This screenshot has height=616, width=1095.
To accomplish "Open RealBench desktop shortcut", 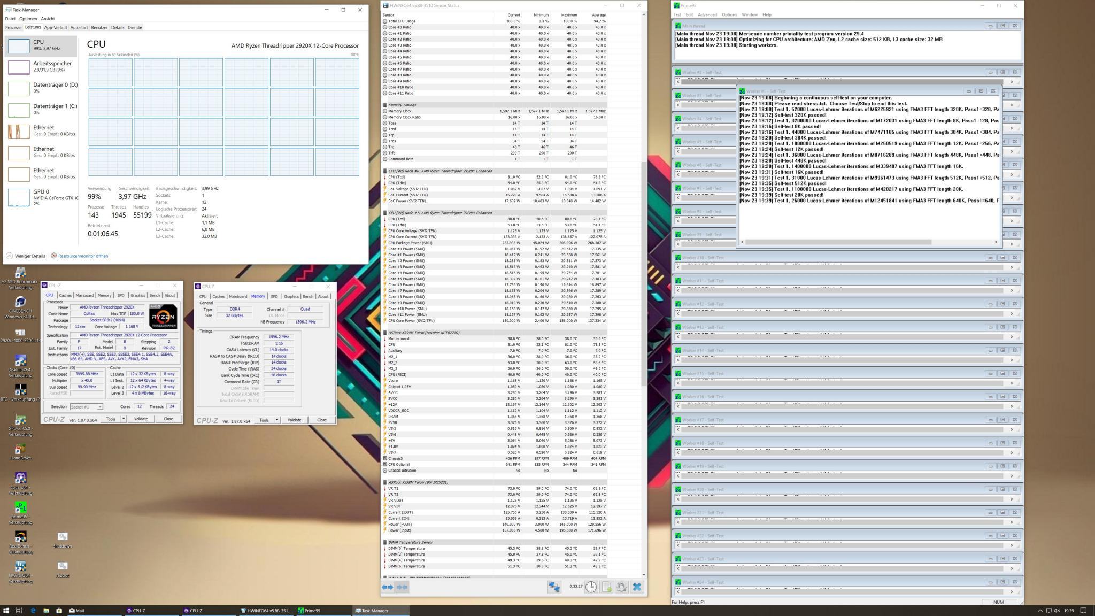I will pyautogui.click(x=20, y=543).
